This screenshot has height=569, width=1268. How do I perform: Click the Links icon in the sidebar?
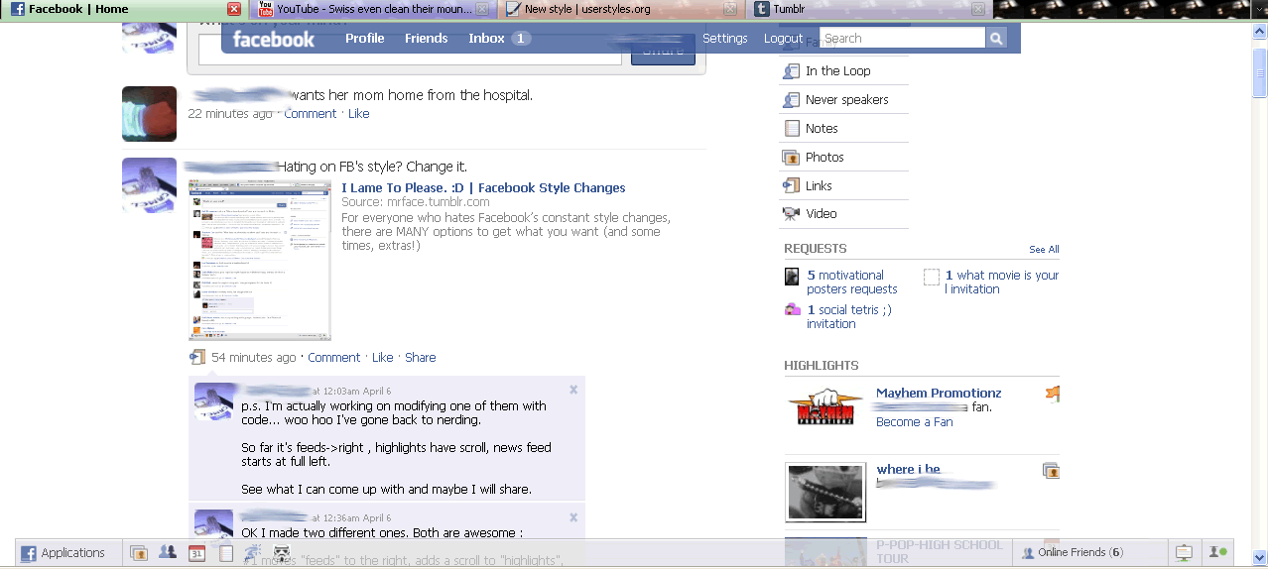click(x=792, y=186)
